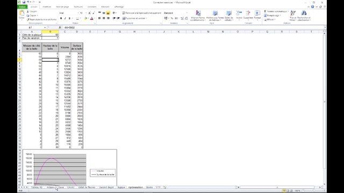The image size is (344, 193).
Task: Expand the formula bar chevron at right
Action: (325, 27)
